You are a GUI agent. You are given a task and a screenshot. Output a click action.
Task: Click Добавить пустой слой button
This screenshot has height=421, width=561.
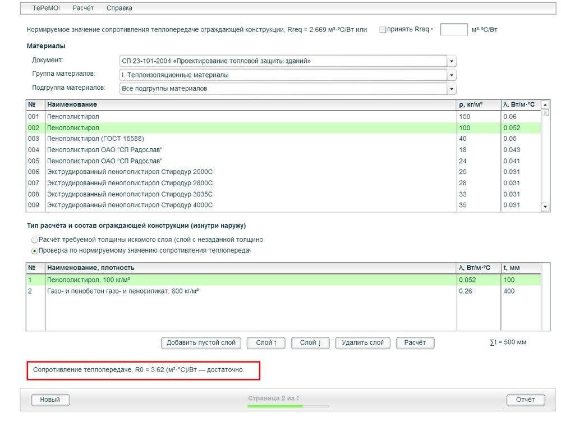point(201,343)
